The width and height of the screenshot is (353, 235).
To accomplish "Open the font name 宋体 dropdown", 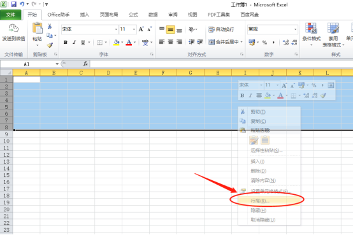I will click(116, 29).
